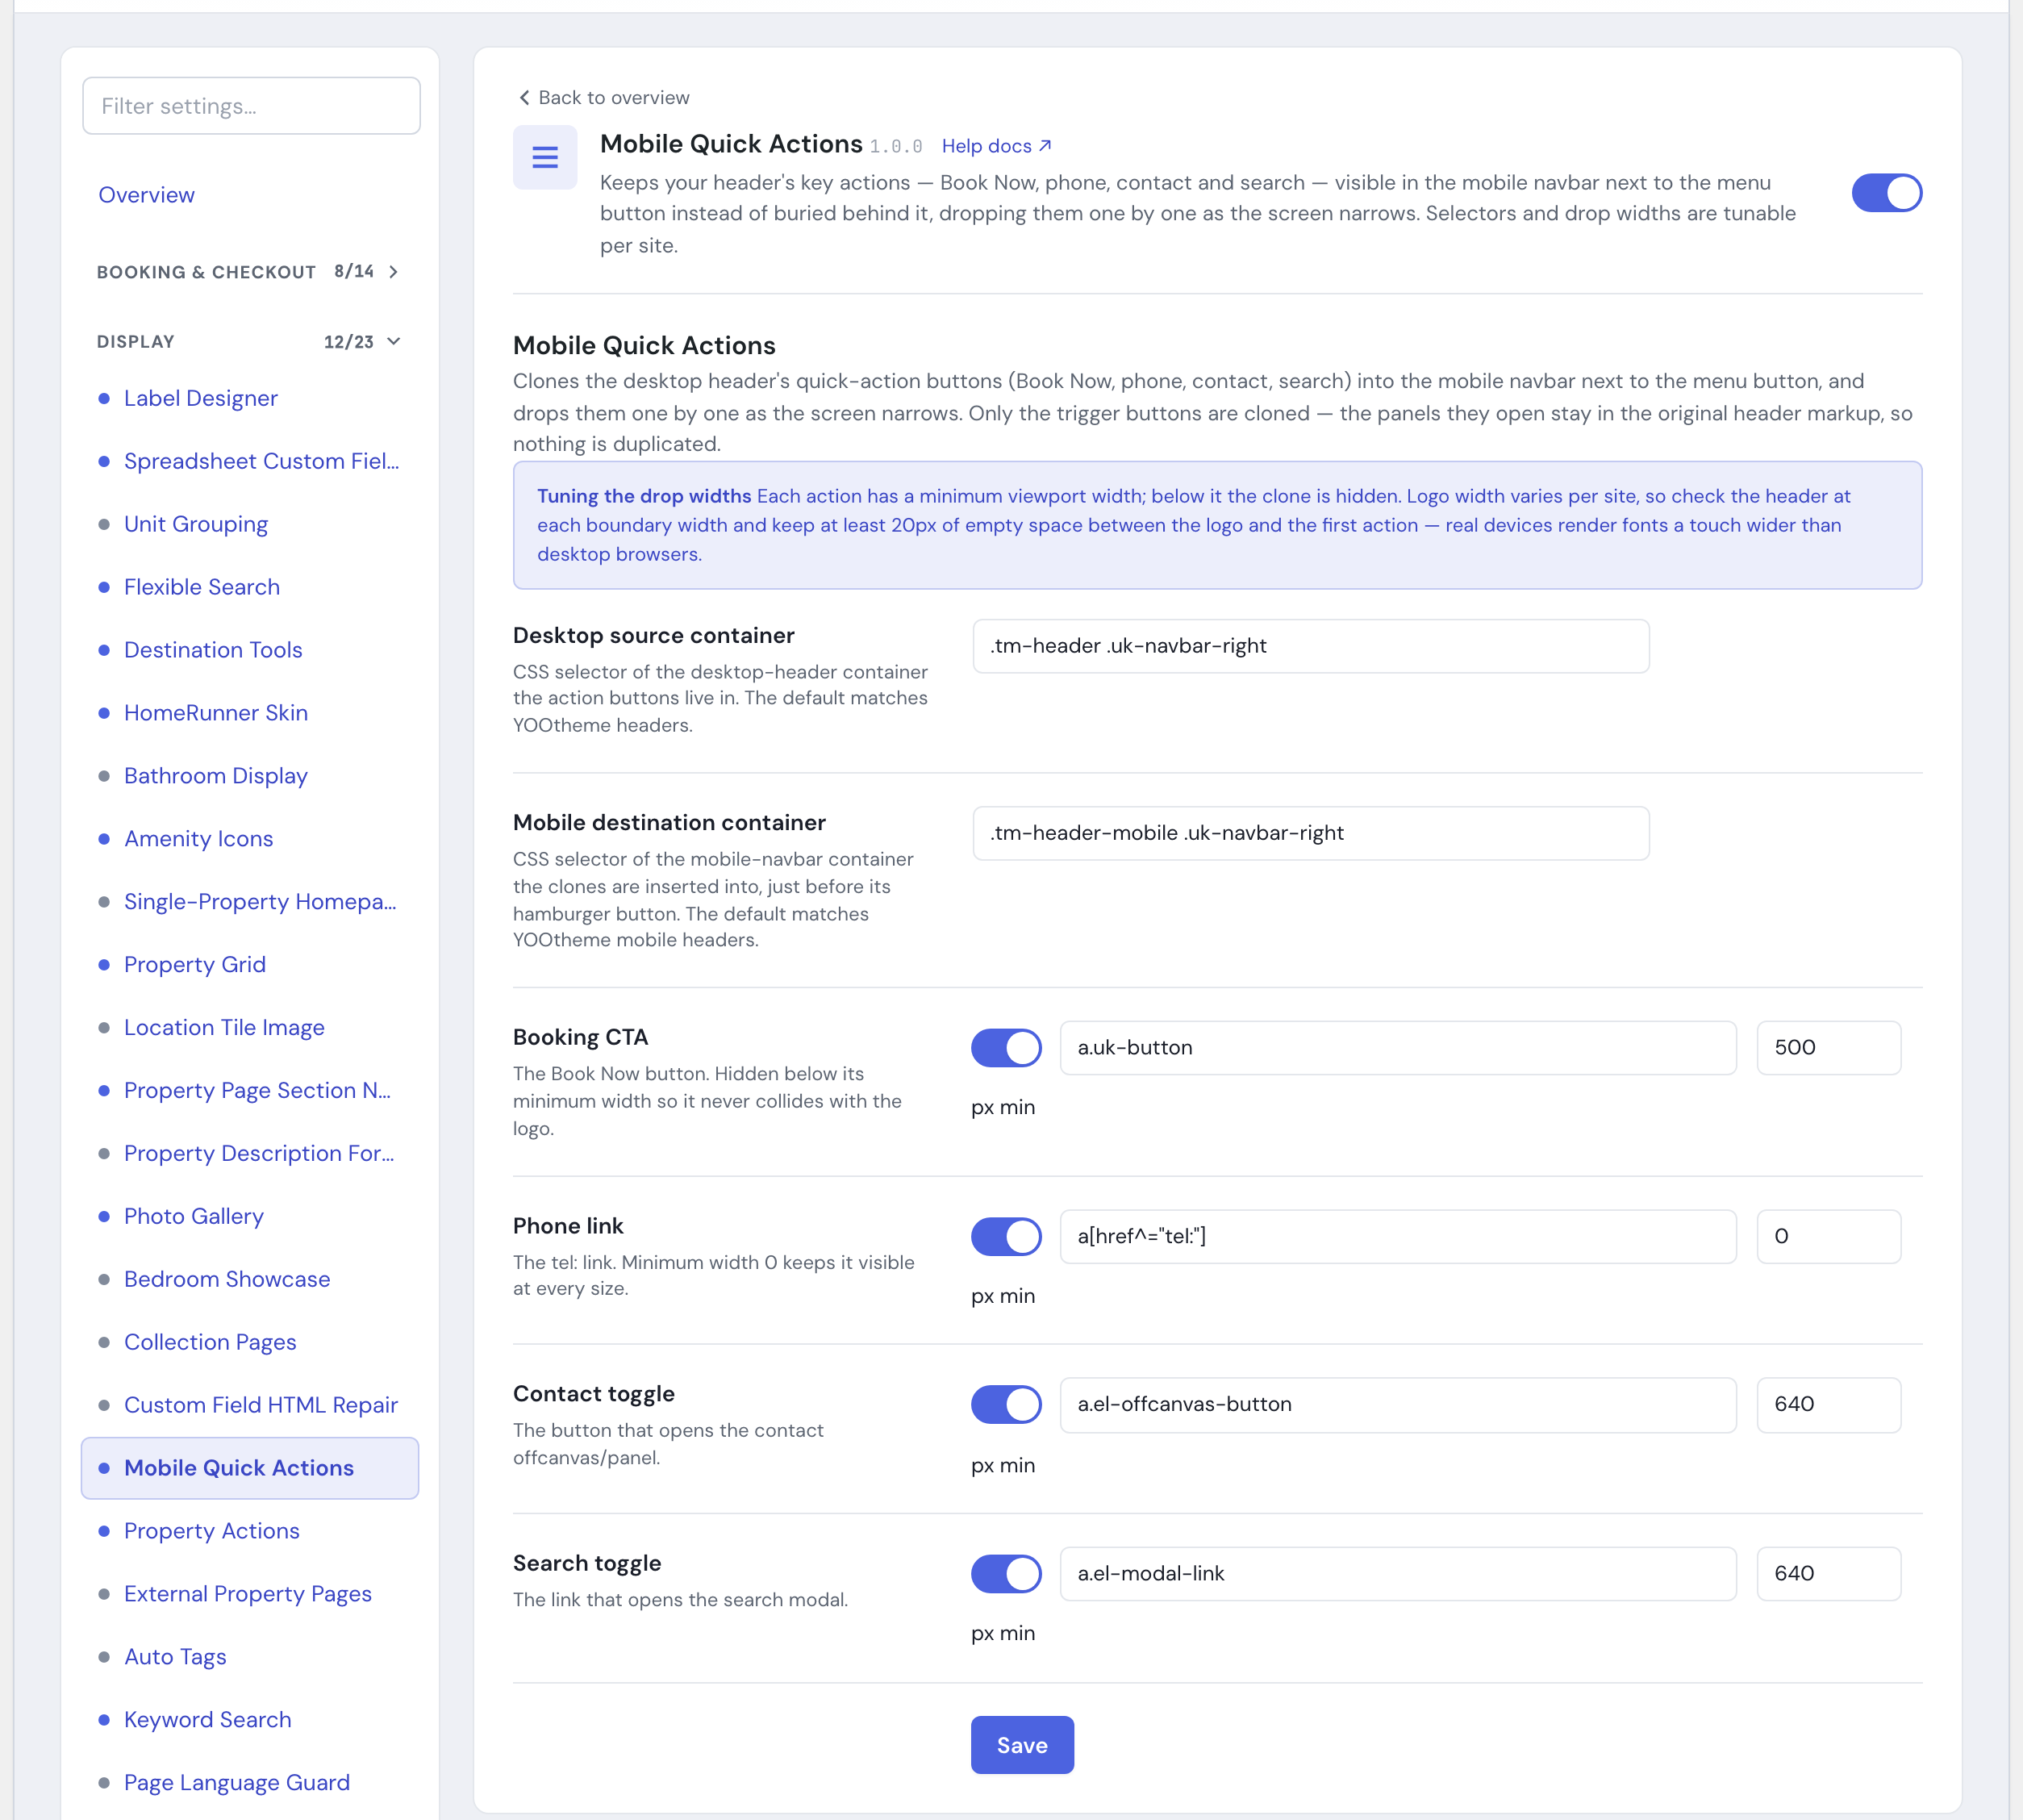Screen dimensions: 2023x1820
Task: Click the Booking CTA selector field
Action: 1398,1048
